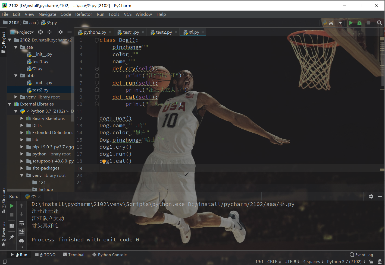This screenshot has width=385, height=265.
Task: Expand the DLLs folder node
Action: [22, 125]
